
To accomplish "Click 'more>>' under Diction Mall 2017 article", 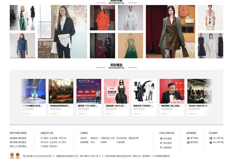I will click(193, 114).
